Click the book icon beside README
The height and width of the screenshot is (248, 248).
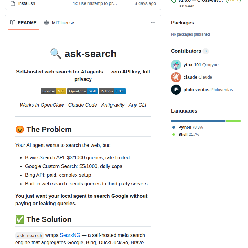pyautogui.click(x=12, y=23)
